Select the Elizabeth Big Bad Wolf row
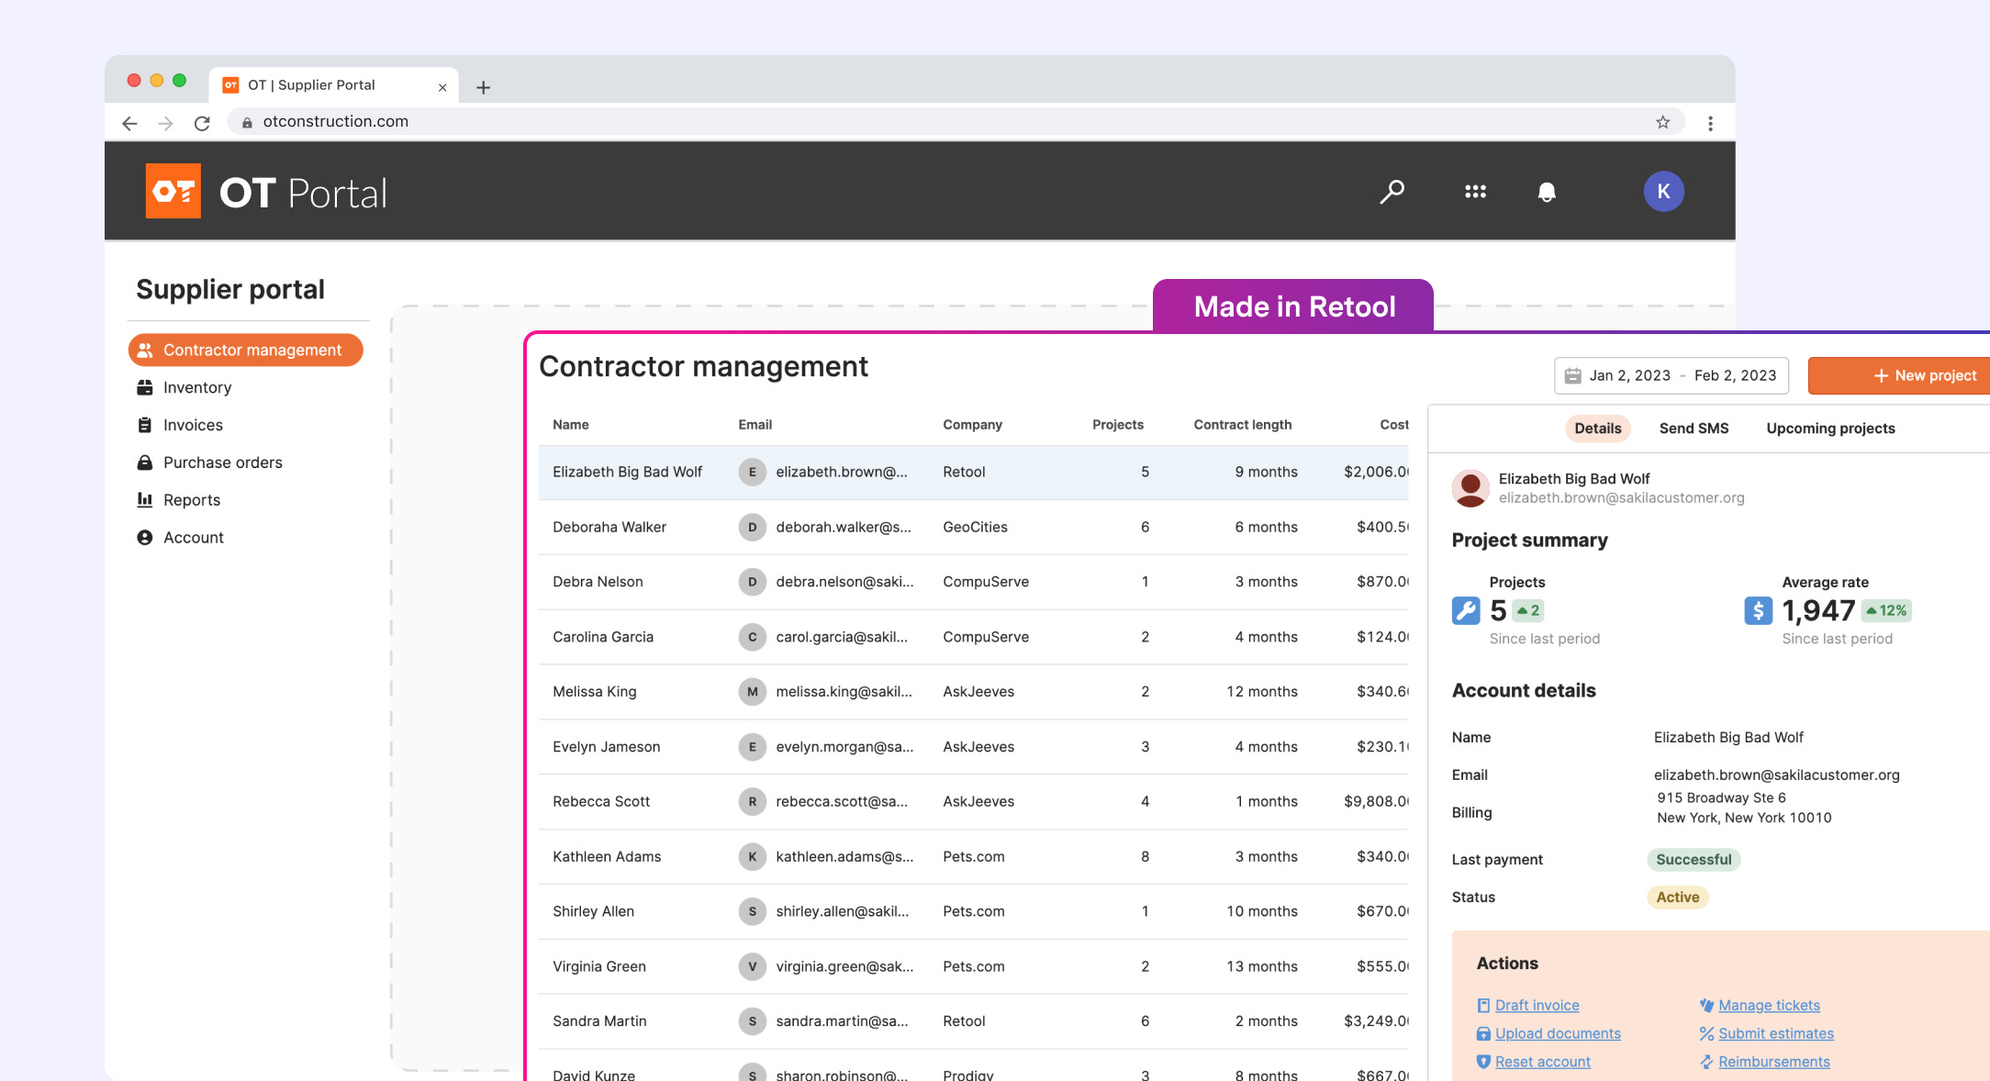Viewport: 1990px width, 1081px height. coord(973,472)
